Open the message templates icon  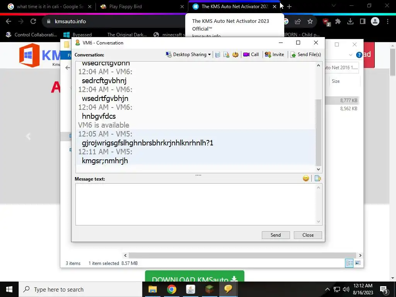point(318,179)
